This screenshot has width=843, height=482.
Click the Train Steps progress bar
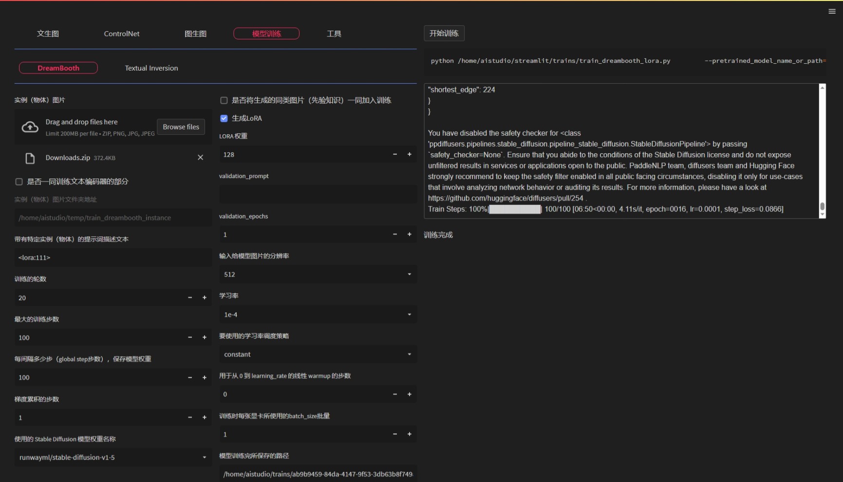(x=514, y=209)
